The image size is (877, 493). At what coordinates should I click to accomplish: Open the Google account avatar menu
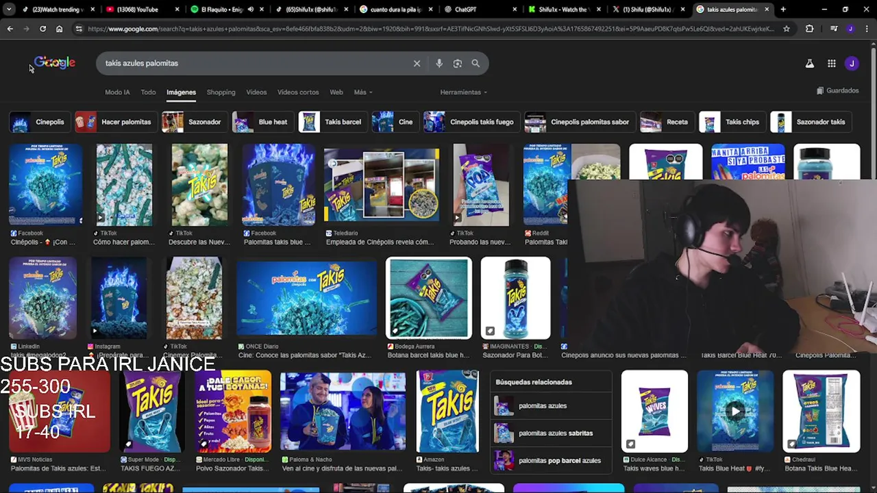(852, 63)
